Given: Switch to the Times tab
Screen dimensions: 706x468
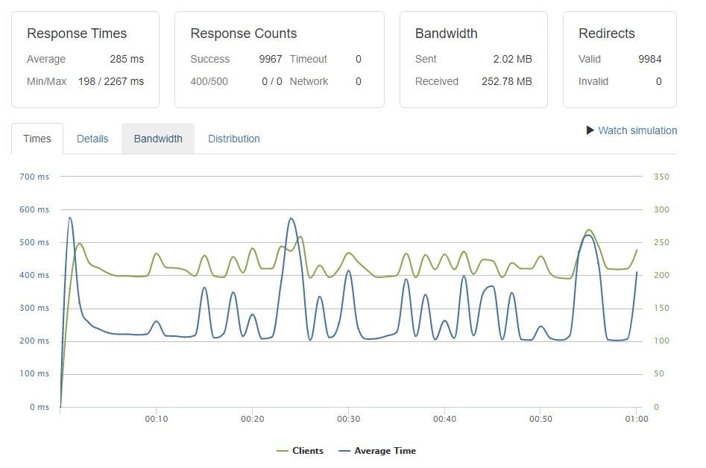Looking at the screenshot, I should point(37,139).
